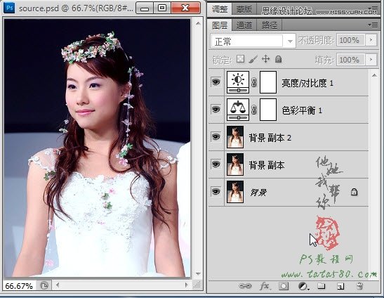Open layers panel flyout menu
The image size is (384, 298).
tap(373, 25)
